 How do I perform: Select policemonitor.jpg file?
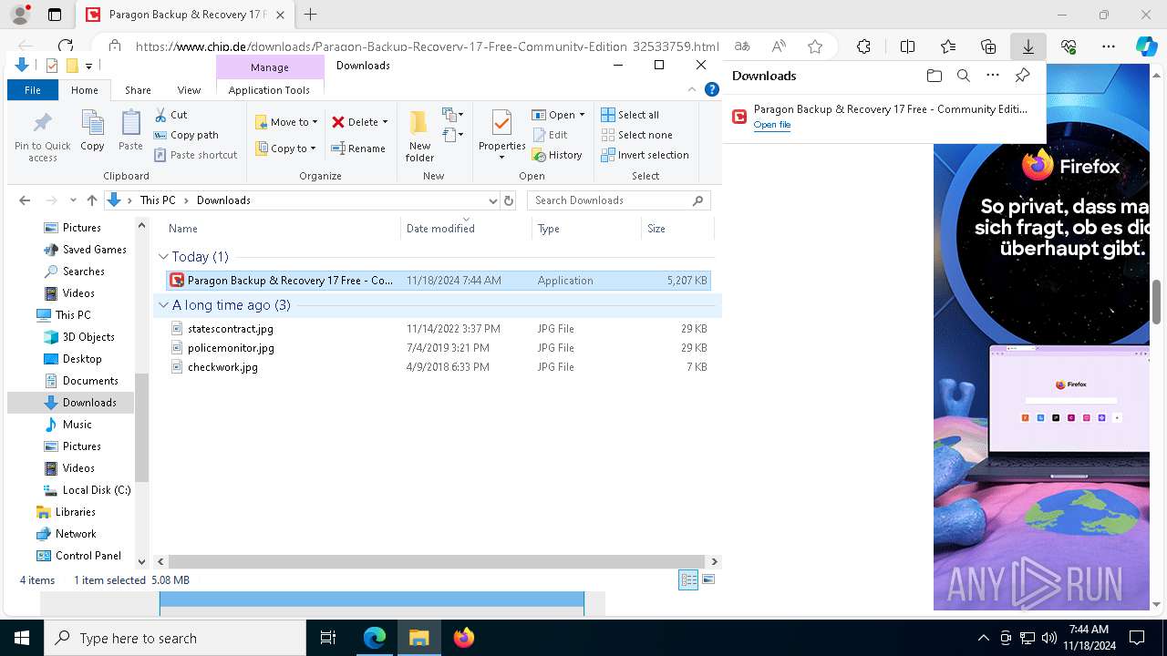click(x=439, y=348)
